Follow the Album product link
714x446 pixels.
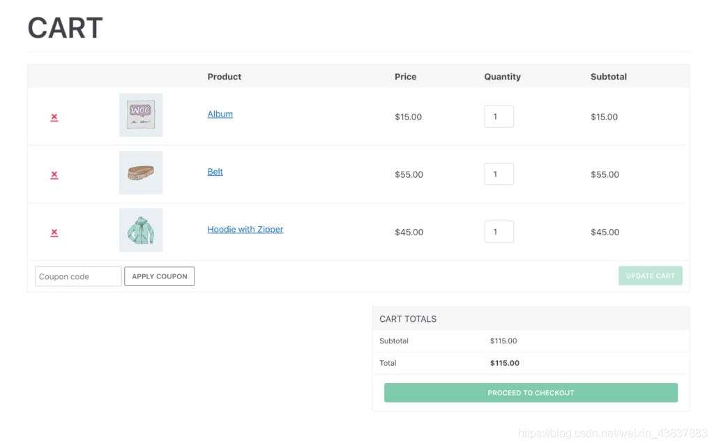click(x=220, y=114)
